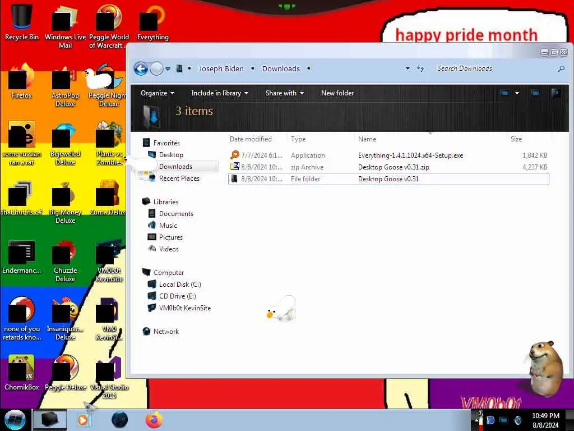Open Windows Live Mail desktop shortcut
Viewport: 574px width, 431px height.
pyautogui.click(x=65, y=26)
